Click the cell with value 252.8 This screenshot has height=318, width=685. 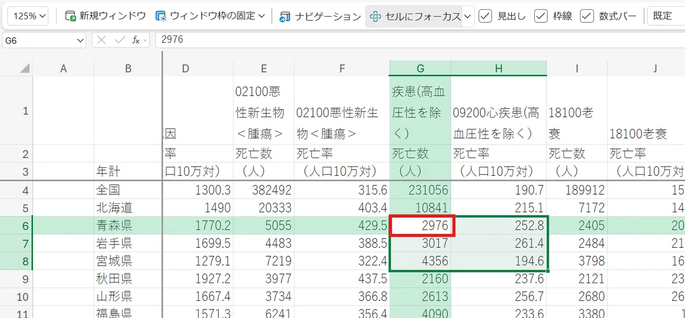498,226
